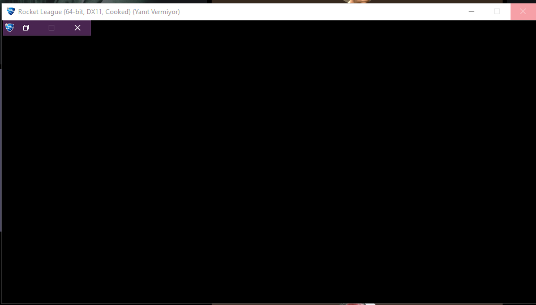Click the disabled maximize button in main title bar
Screen dimensions: 536x305
click(x=497, y=12)
